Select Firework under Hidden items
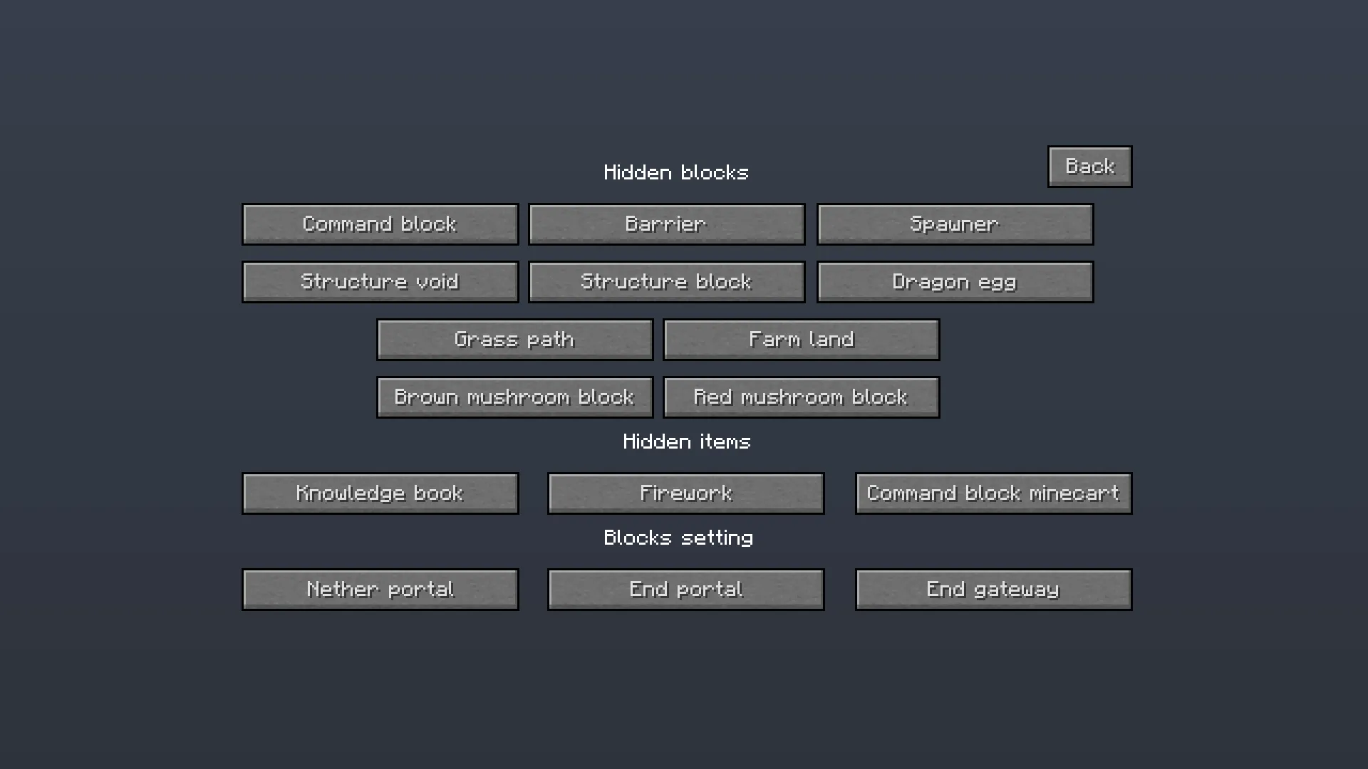Screen dimensions: 1368x769 685,493
